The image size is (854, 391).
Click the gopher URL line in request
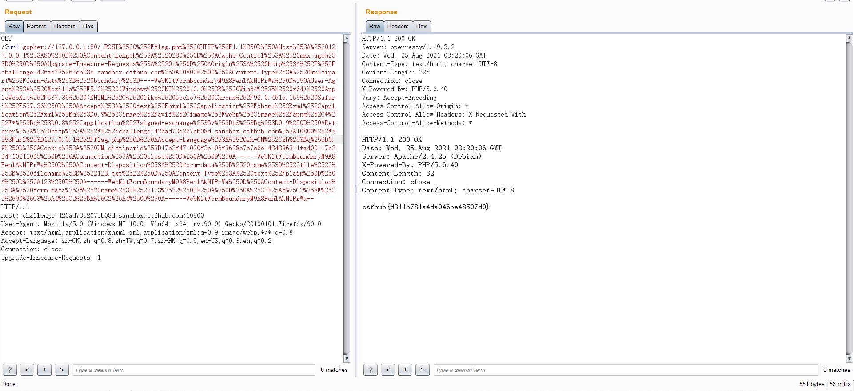coord(168,47)
